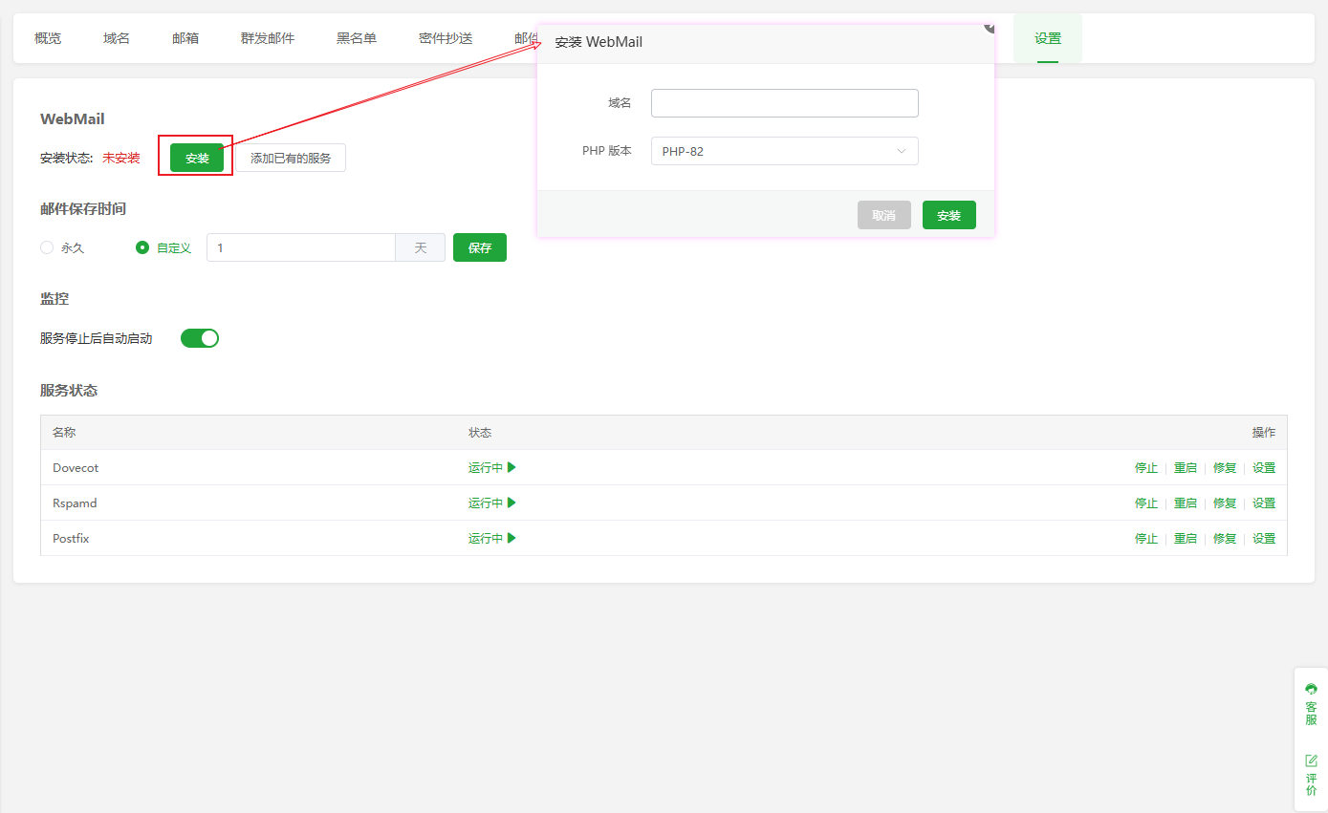The height and width of the screenshot is (813, 1328).
Task: Stop the Dovecot service
Action: point(1146,468)
